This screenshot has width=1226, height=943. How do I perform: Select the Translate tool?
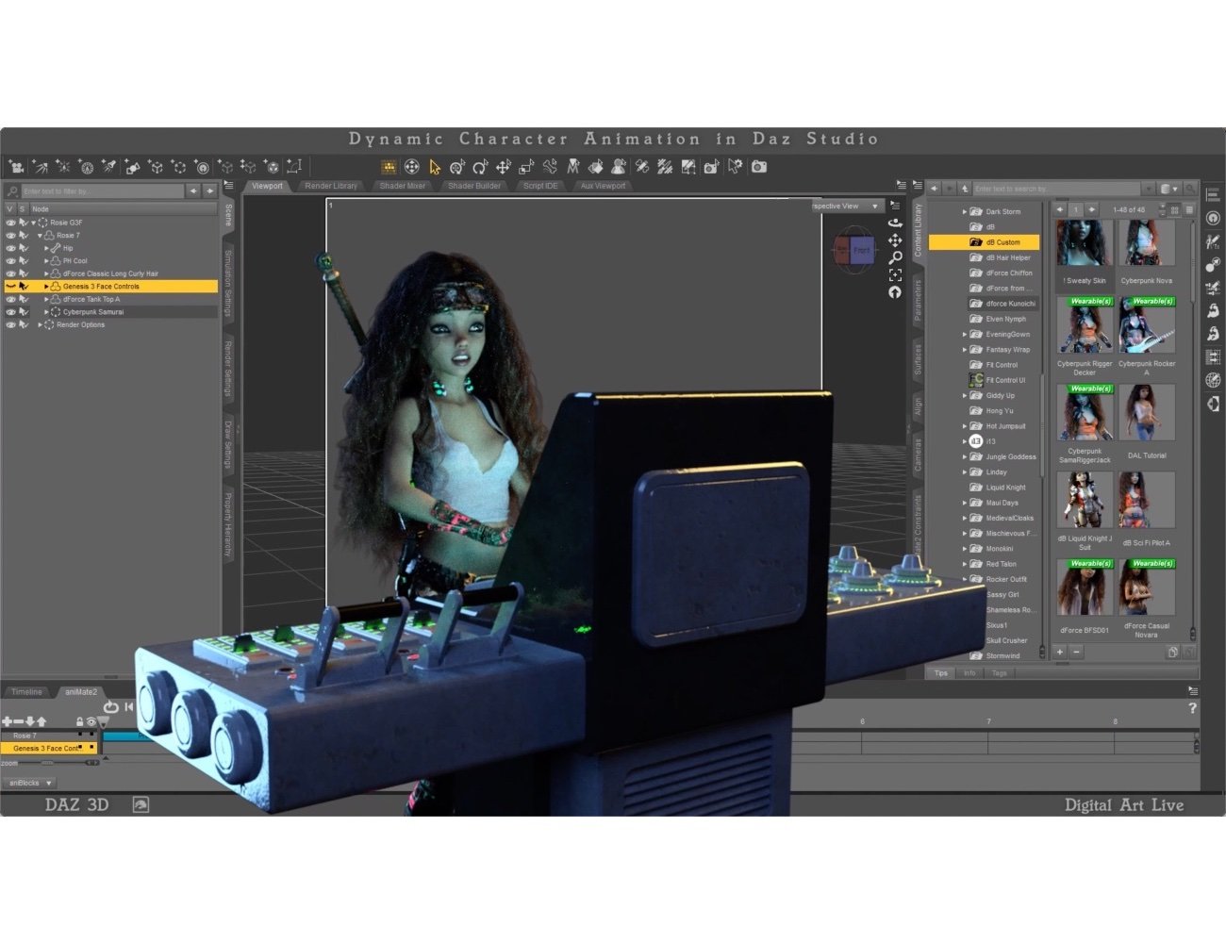coord(503,167)
